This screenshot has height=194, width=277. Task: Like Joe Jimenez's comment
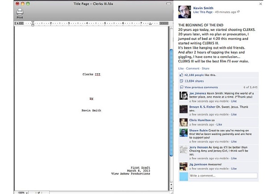tap(234, 101)
